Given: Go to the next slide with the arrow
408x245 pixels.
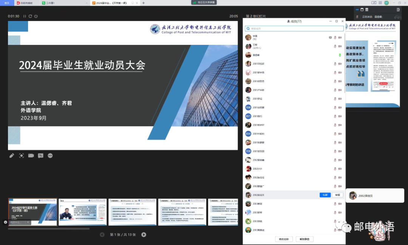Looking at the screenshot, I should 144,234.
